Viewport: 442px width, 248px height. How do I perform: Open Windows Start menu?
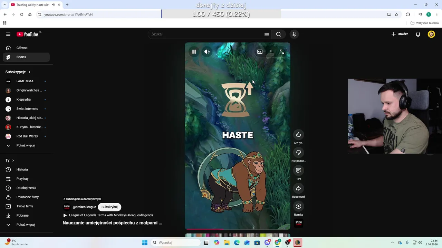(x=145, y=242)
